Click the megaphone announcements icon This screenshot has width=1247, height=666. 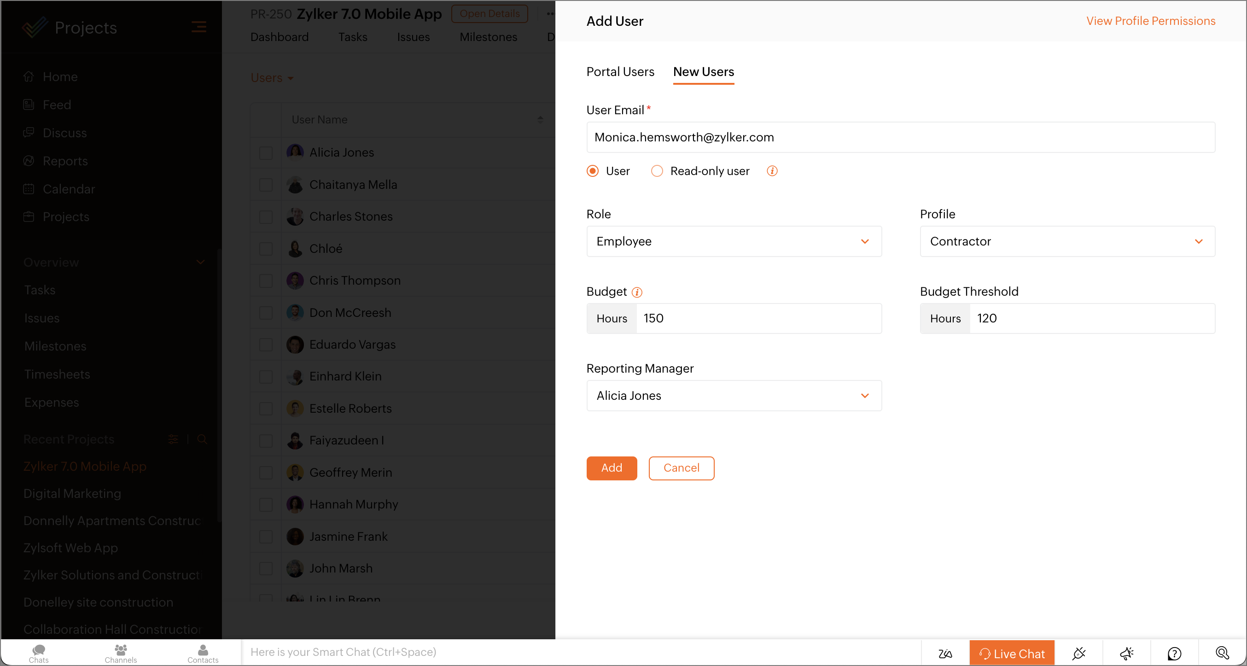click(x=1126, y=654)
